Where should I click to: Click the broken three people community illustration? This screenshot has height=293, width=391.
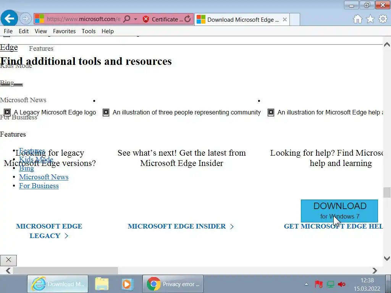click(x=106, y=113)
